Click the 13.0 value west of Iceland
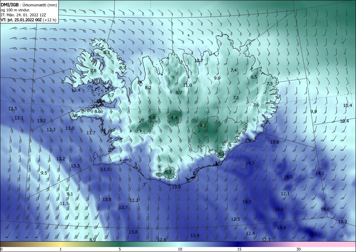The image size is (356, 252). click(70, 128)
